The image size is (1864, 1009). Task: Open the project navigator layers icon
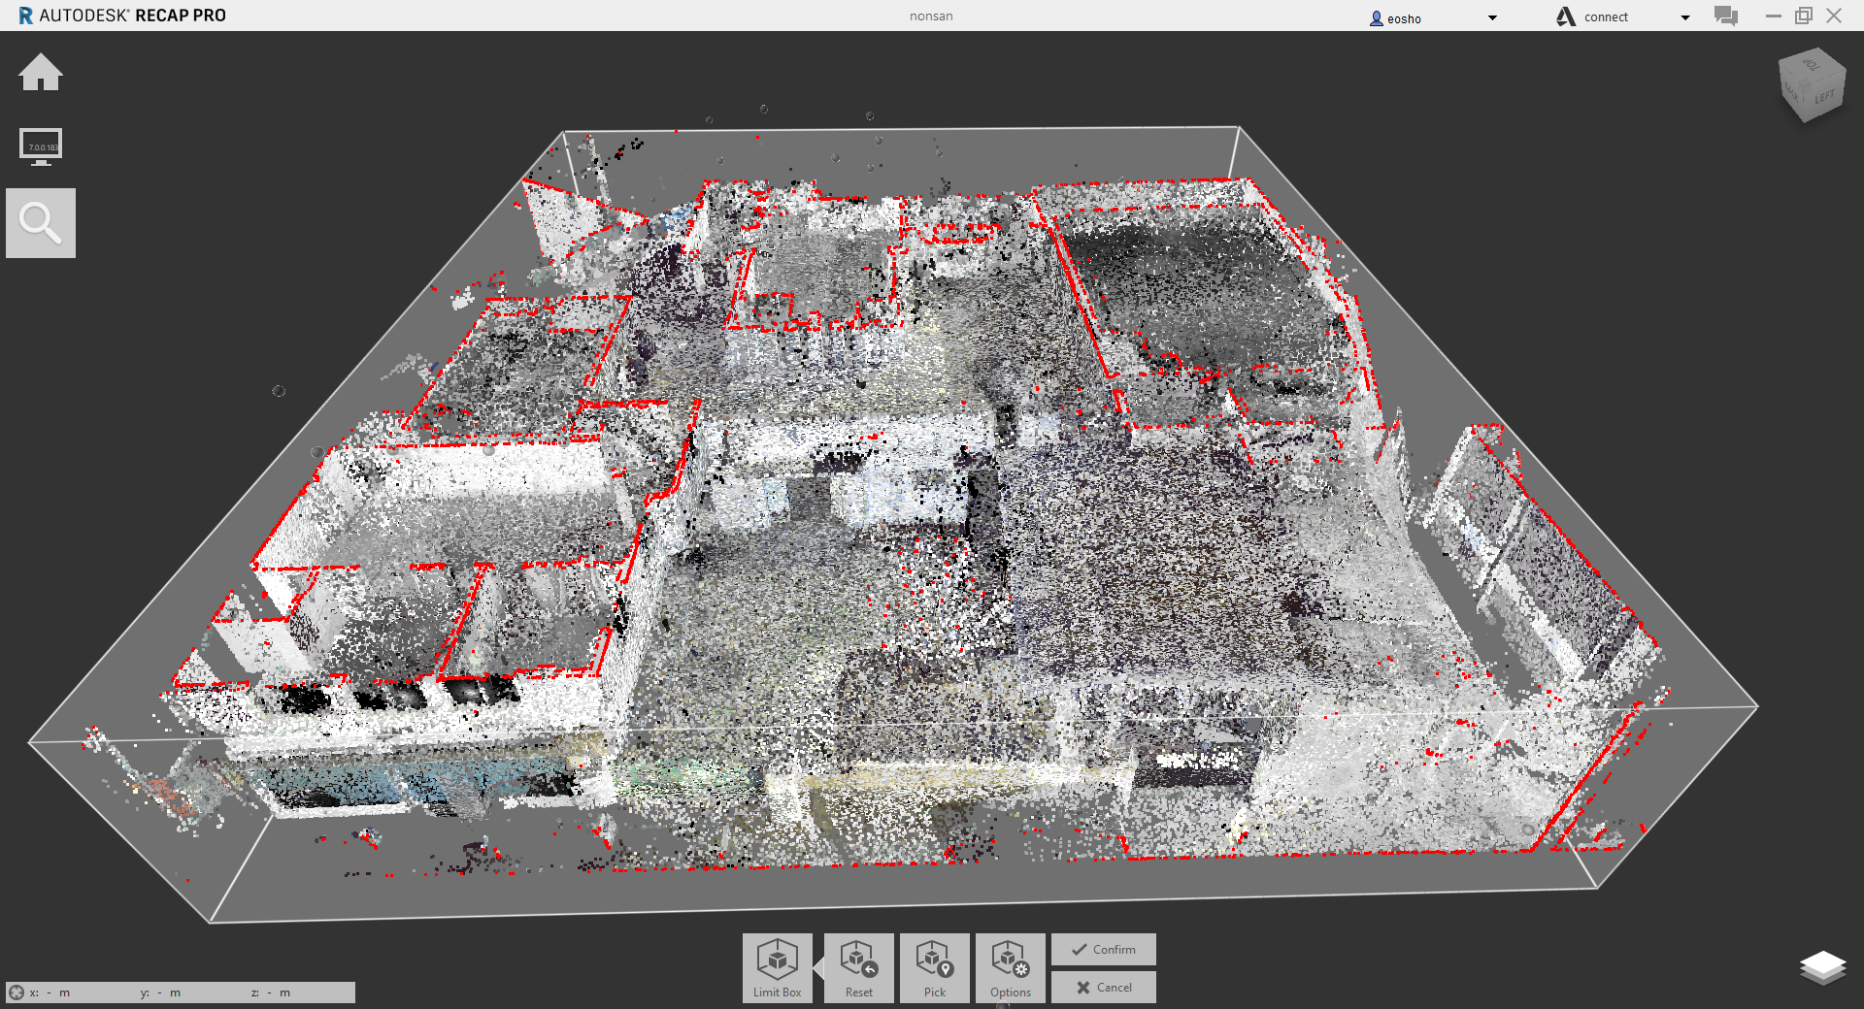point(1822,966)
